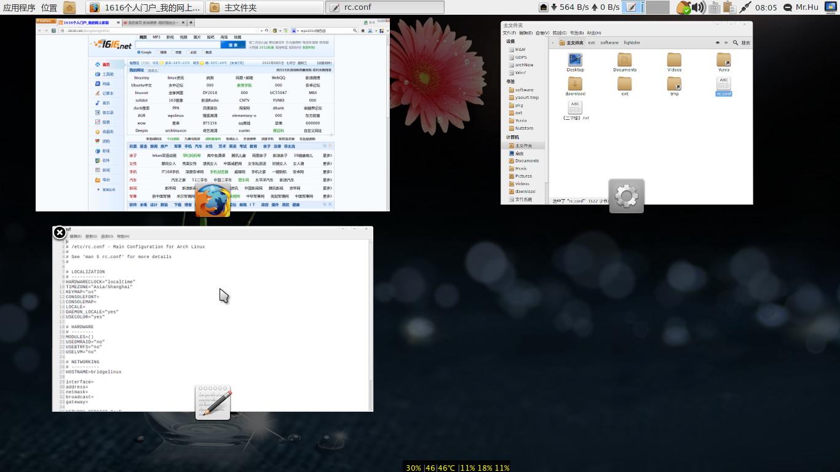This screenshot has height=472, width=840.
Task: Click the rc.conf editor vertical scrollbar
Action: tap(371, 324)
